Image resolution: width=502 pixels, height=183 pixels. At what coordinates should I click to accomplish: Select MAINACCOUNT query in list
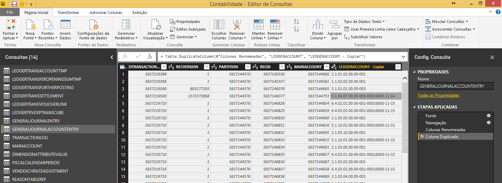(x=58, y=146)
